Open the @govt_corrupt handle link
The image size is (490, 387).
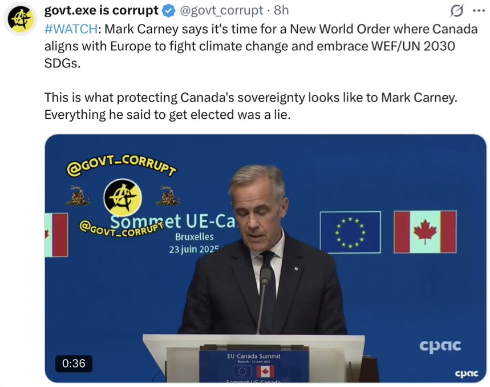point(221,11)
